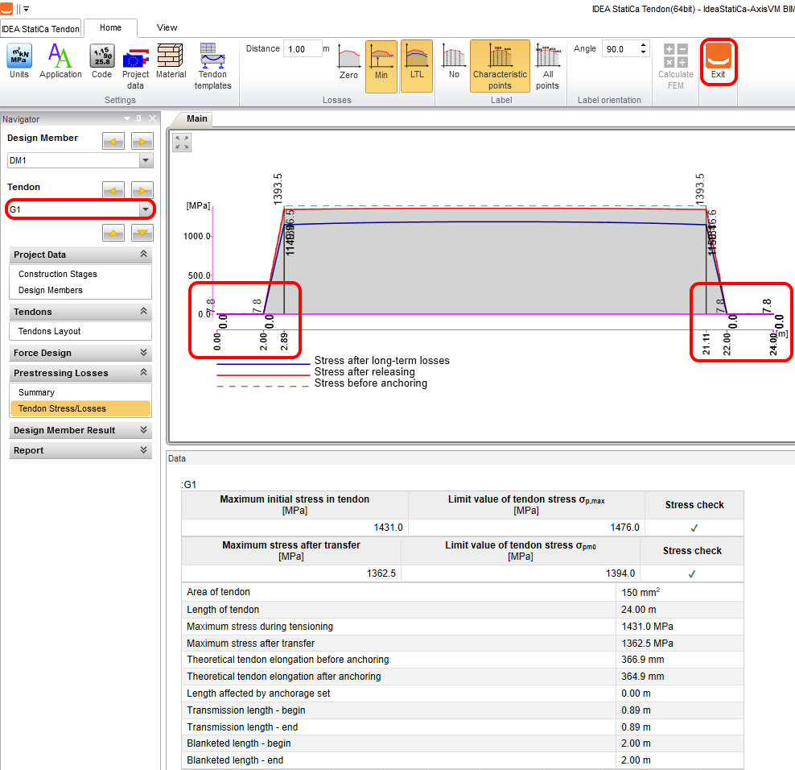This screenshot has width=795, height=770.
Task: Open the Units settings icon
Action: [x=19, y=61]
